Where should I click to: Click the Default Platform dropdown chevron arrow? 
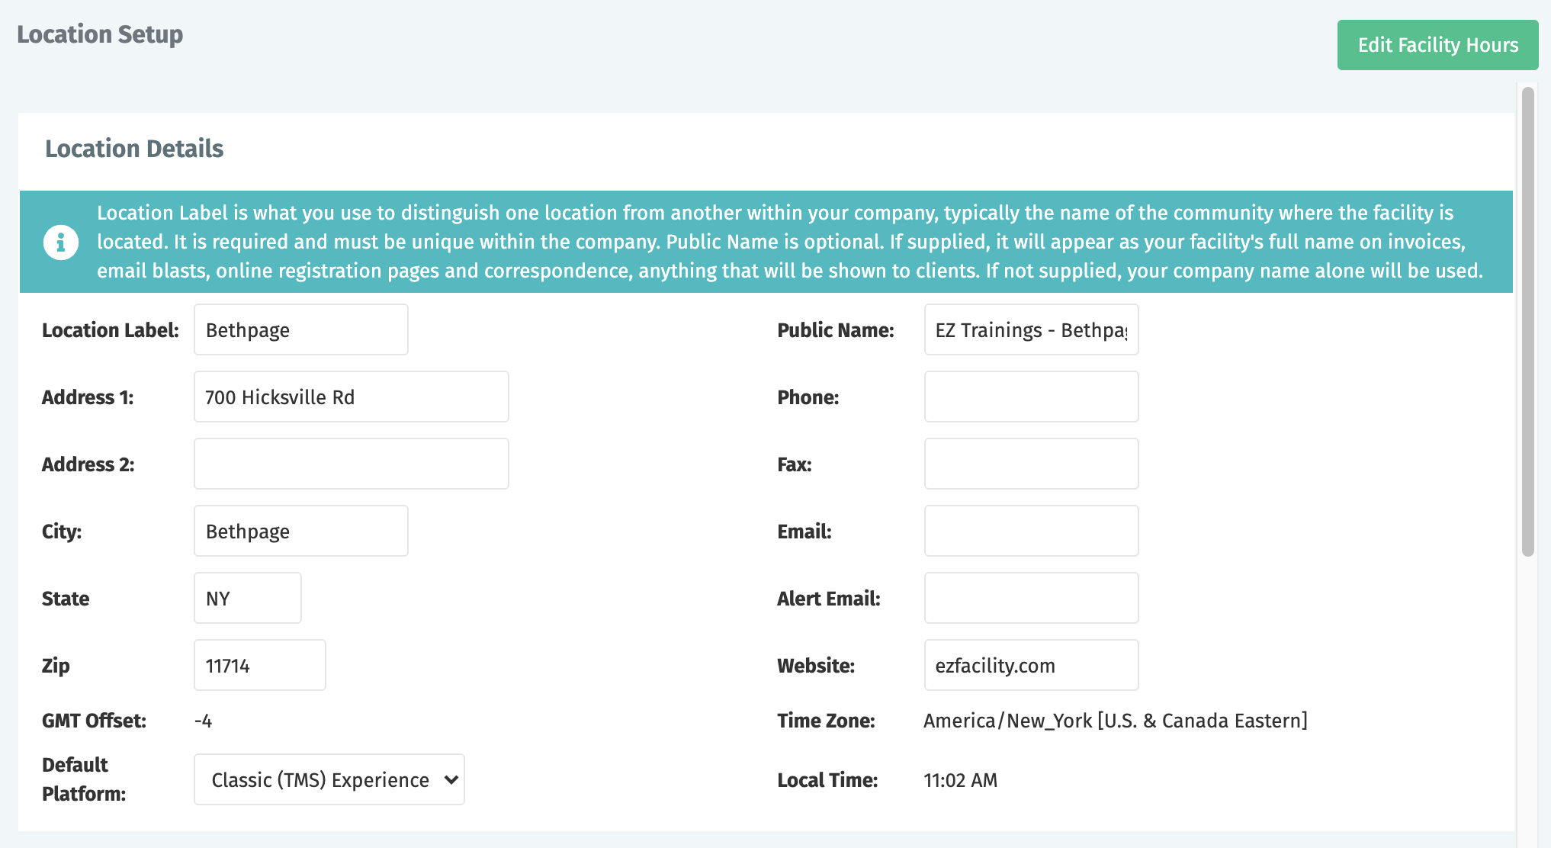click(x=451, y=779)
